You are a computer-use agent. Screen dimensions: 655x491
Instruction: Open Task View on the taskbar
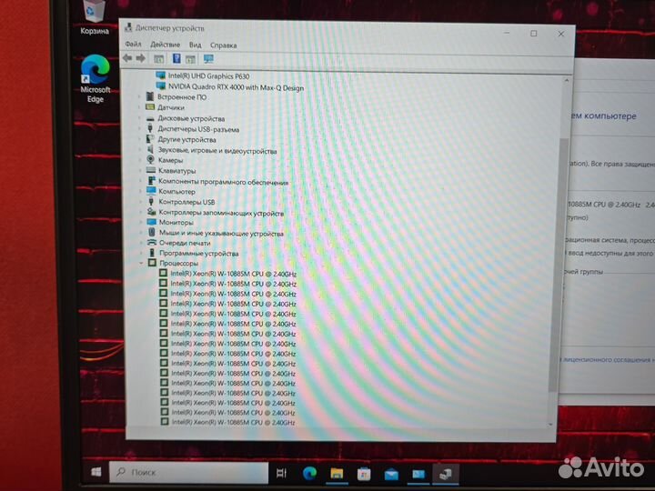(x=281, y=473)
